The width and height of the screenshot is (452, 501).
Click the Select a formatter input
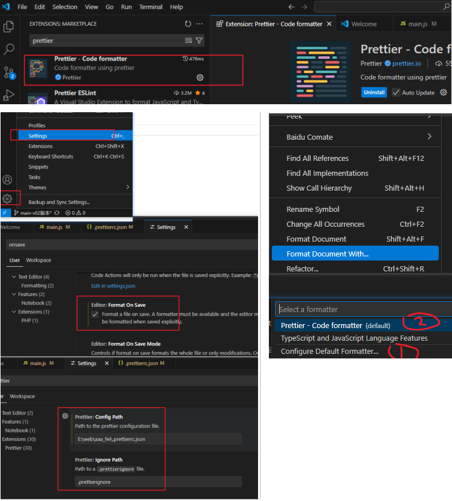tap(363, 309)
